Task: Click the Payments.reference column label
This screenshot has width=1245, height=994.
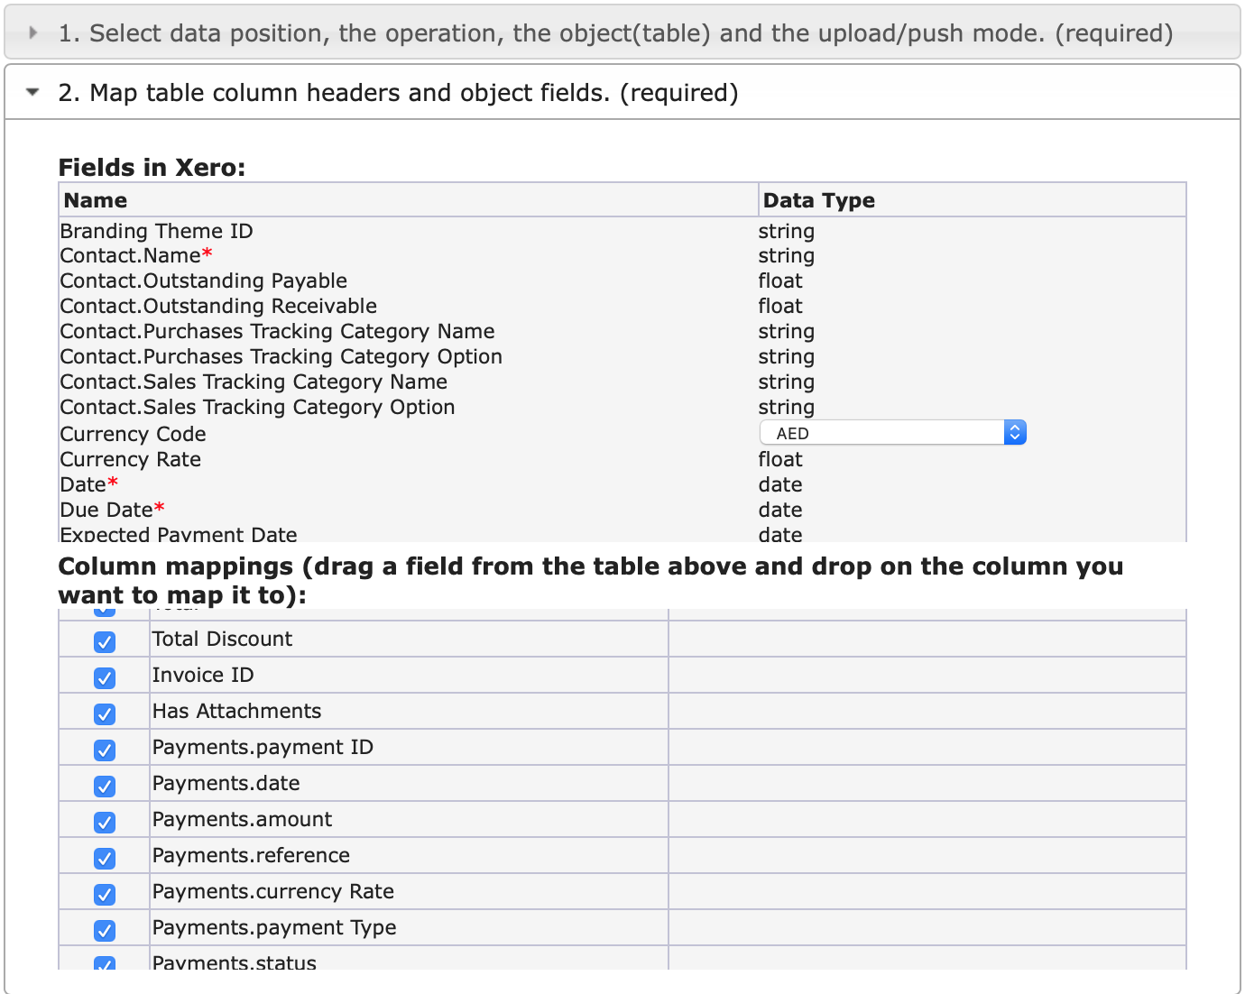Action: 251,855
